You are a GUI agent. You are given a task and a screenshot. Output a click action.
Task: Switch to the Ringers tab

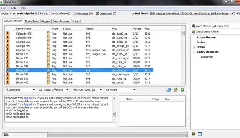coord(46,21)
